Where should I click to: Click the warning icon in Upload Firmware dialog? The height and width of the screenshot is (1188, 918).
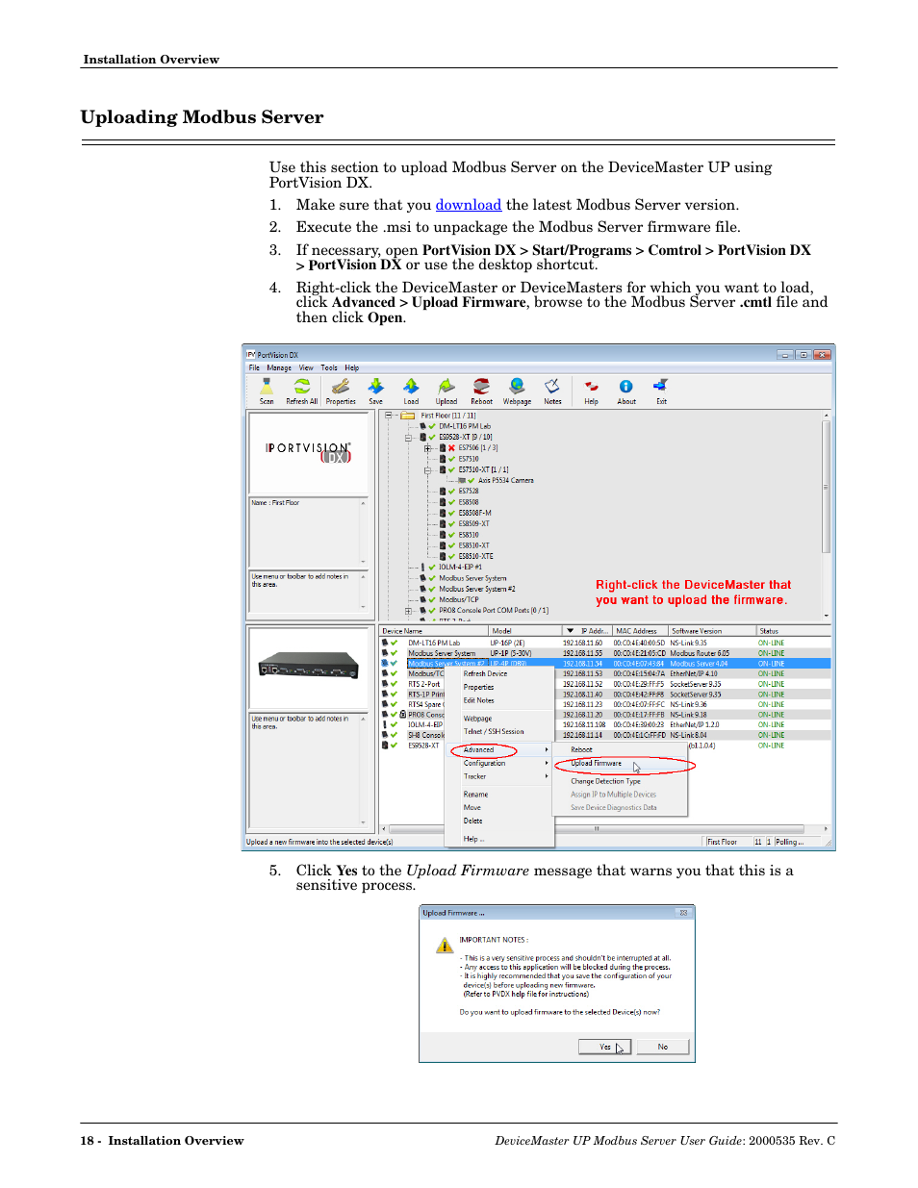coord(445,947)
